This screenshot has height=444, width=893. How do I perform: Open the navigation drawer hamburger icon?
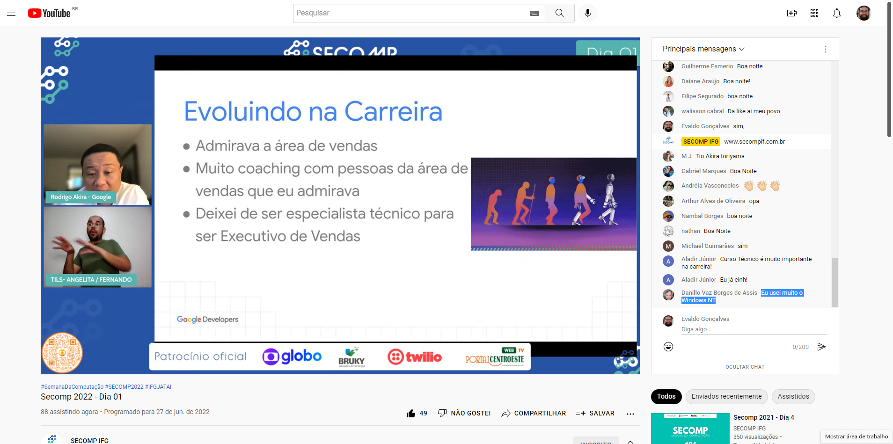[11, 13]
